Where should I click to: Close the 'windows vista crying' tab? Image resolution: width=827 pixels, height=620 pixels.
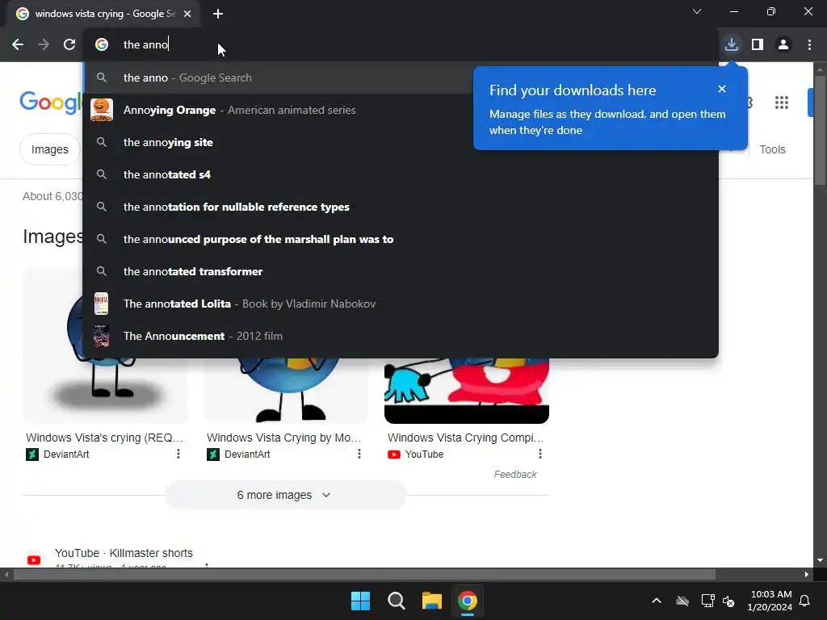pos(187,14)
